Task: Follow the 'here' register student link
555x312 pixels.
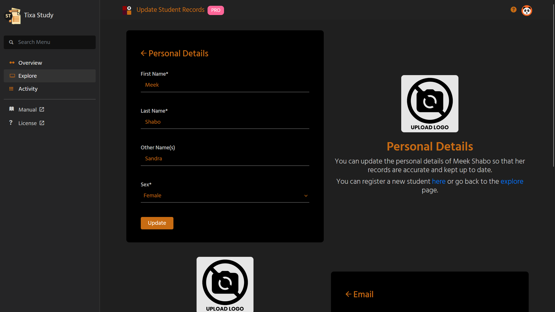Action: (x=439, y=181)
